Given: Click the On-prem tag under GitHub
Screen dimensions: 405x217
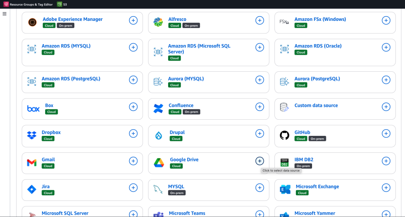Looking at the screenshot, I should coord(317,139).
